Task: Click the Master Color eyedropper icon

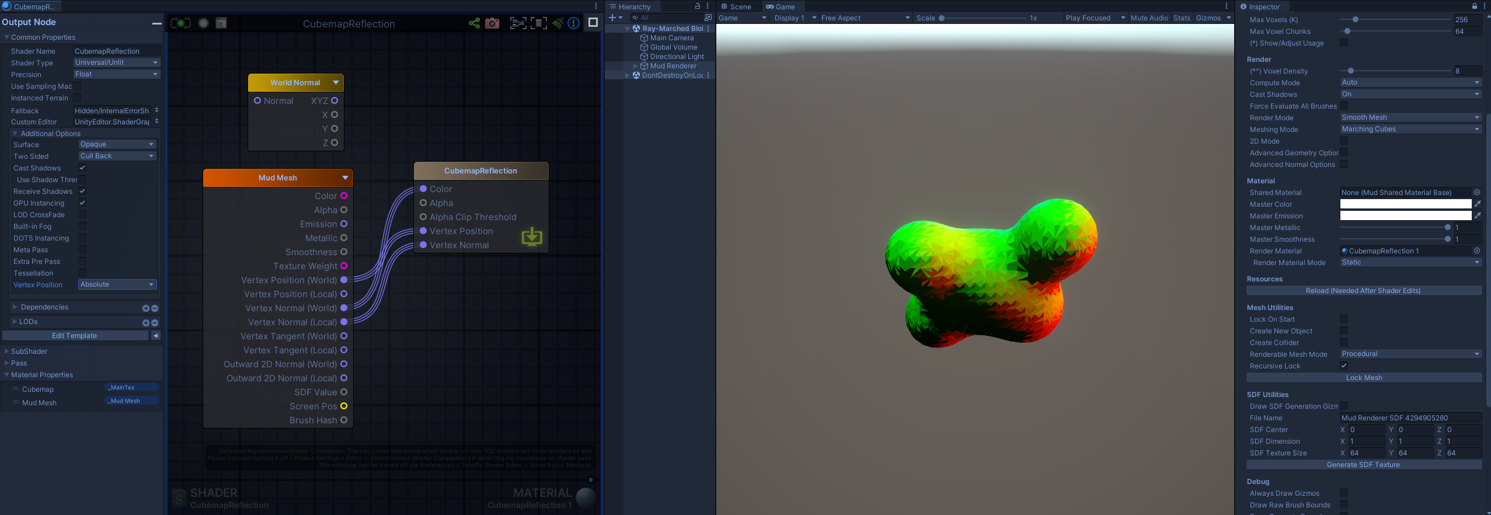Action: pos(1478,204)
